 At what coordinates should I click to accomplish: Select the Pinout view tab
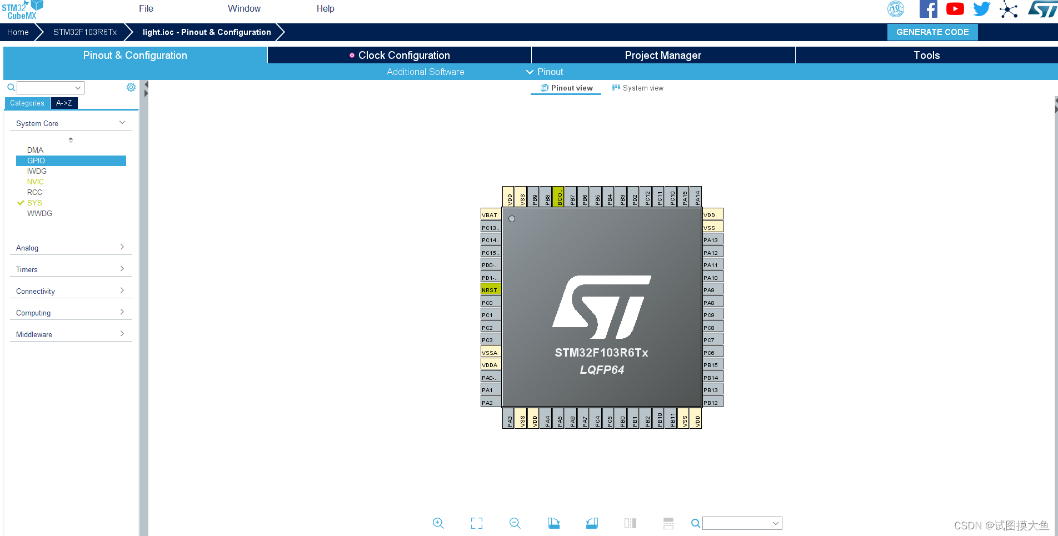tap(566, 88)
